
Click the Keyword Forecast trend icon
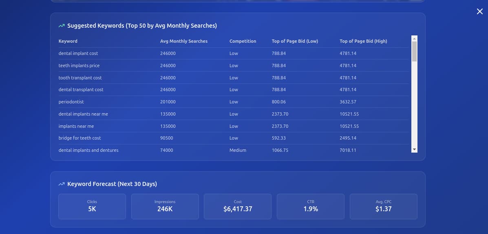tap(62, 184)
